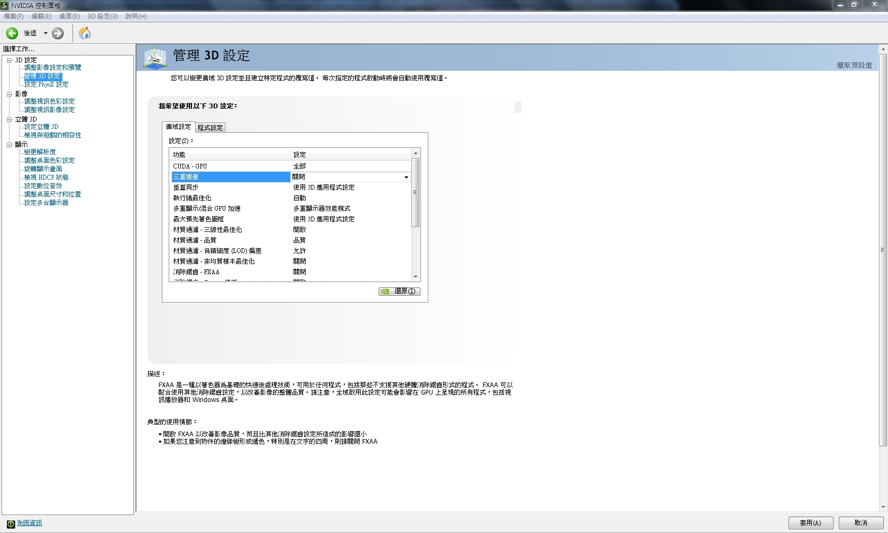This screenshot has width=888, height=533.
Task: Click the 套用(A) apply button
Action: coord(811,523)
